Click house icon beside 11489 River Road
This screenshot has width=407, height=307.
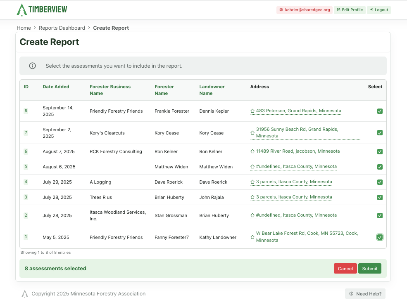(x=252, y=151)
